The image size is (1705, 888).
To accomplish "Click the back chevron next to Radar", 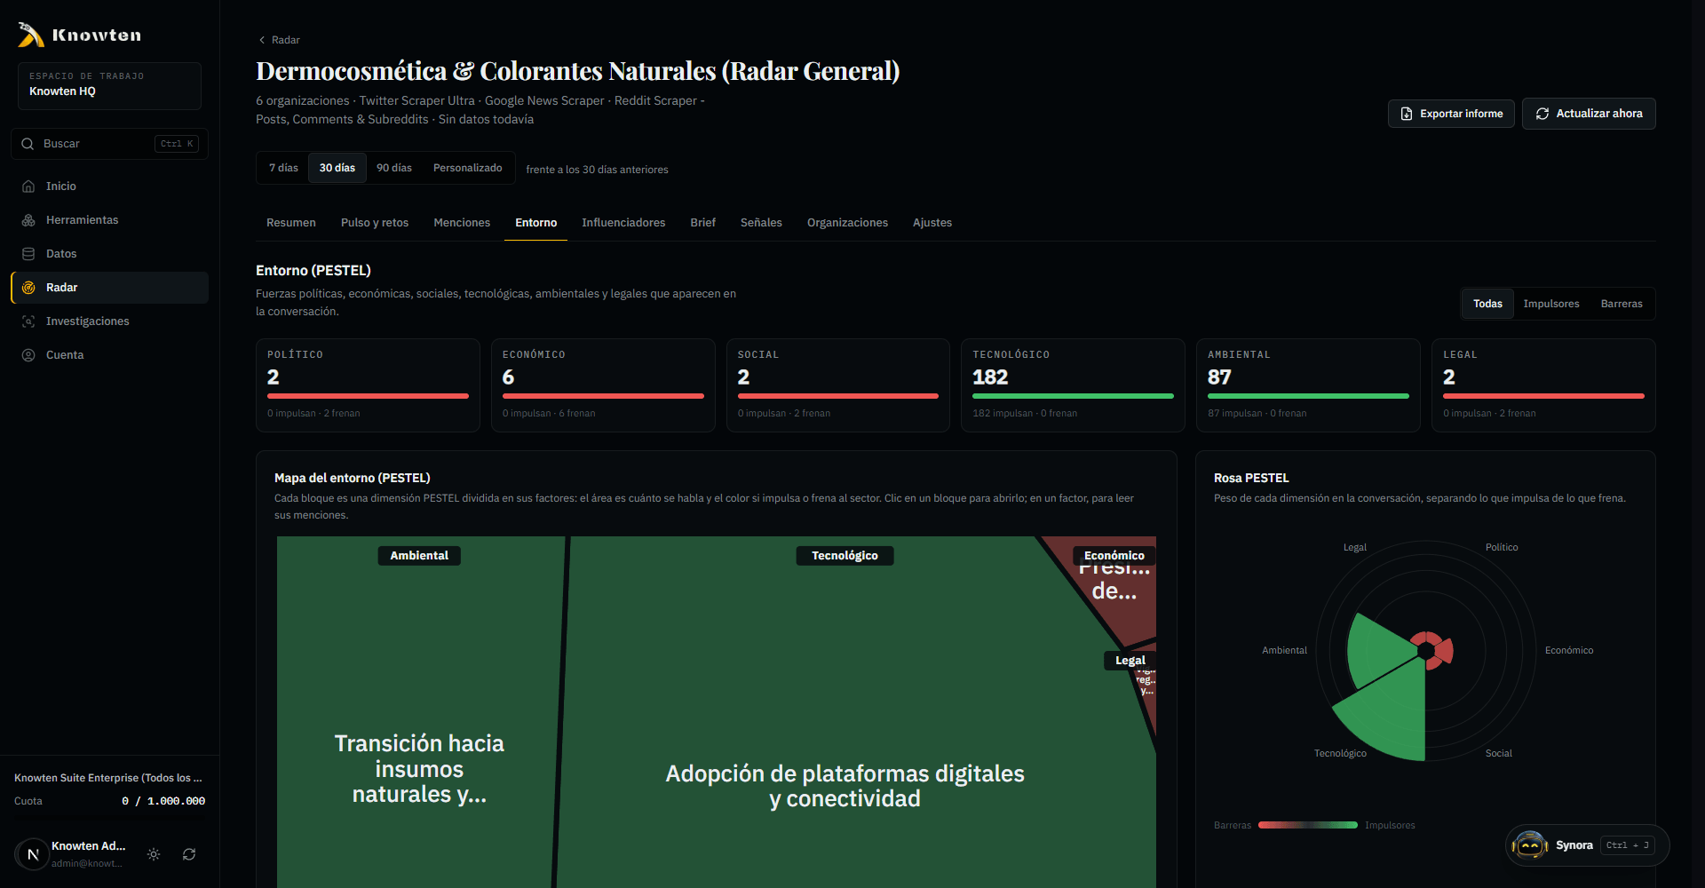I will click(262, 40).
